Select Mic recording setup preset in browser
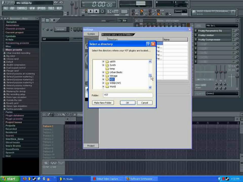 [16, 94]
